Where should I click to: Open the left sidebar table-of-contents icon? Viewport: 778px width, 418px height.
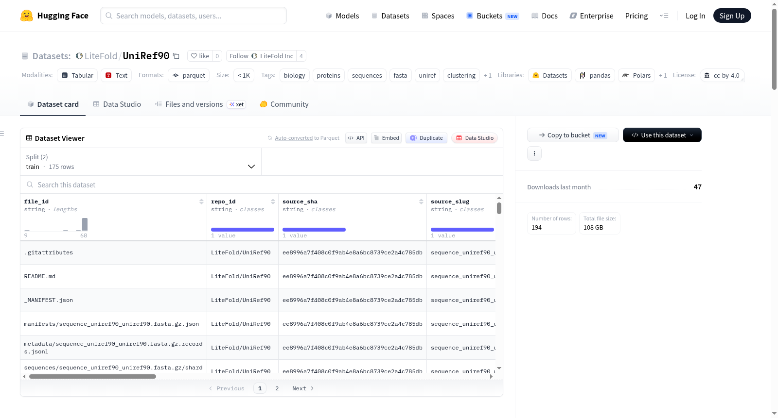[x=2, y=134]
